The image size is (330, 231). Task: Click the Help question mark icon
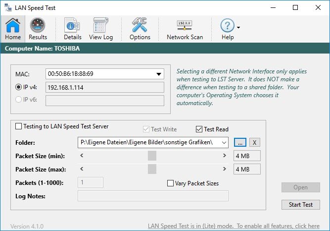tap(227, 25)
